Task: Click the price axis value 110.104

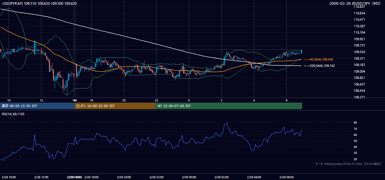Action: [360, 32]
